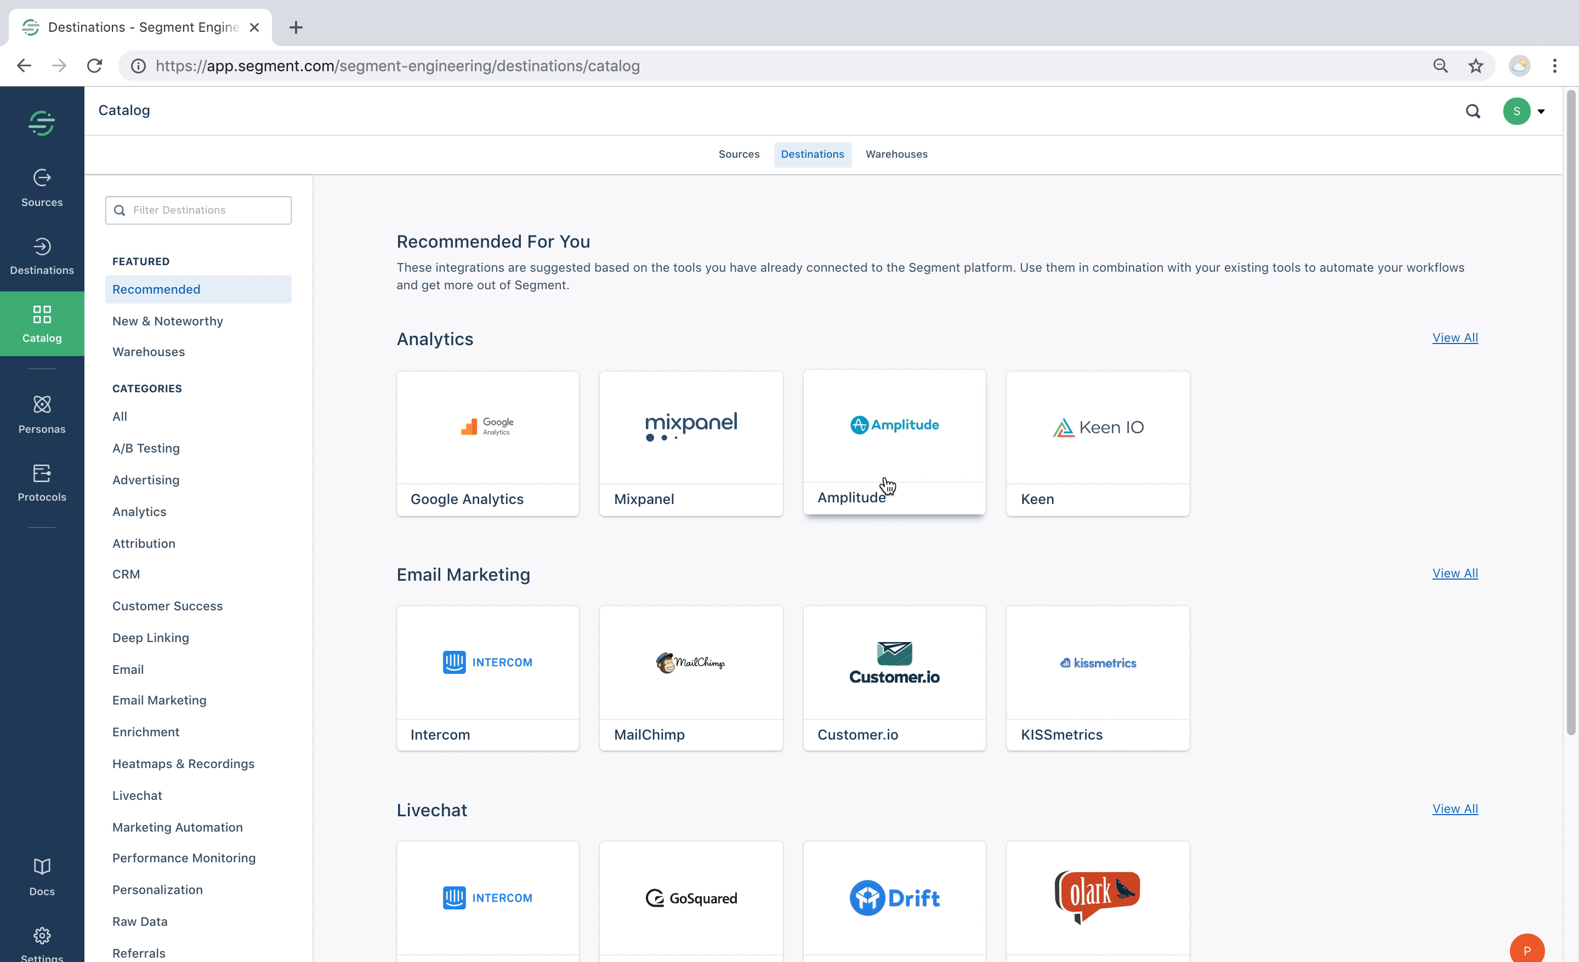Click the Segment logo in the sidebar
Image resolution: width=1579 pixels, height=962 pixels.
tap(42, 123)
